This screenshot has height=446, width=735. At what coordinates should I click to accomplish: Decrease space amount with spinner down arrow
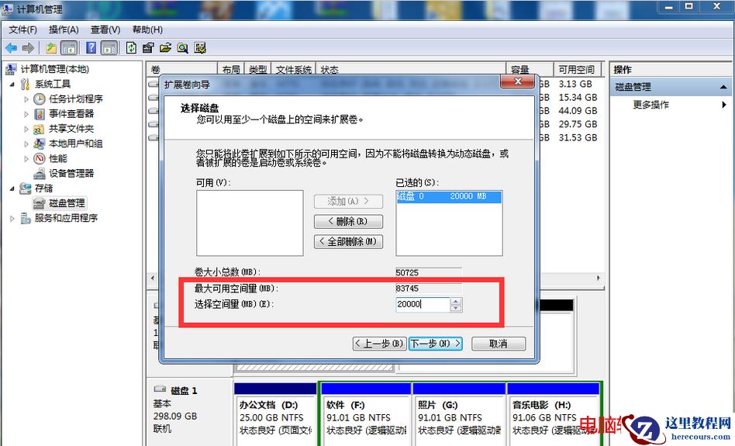click(456, 308)
